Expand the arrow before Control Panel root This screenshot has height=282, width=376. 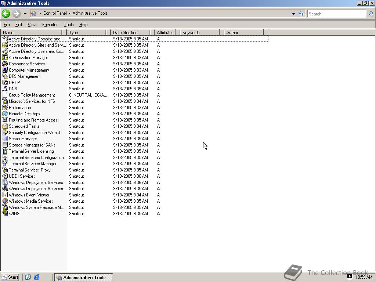click(40, 13)
